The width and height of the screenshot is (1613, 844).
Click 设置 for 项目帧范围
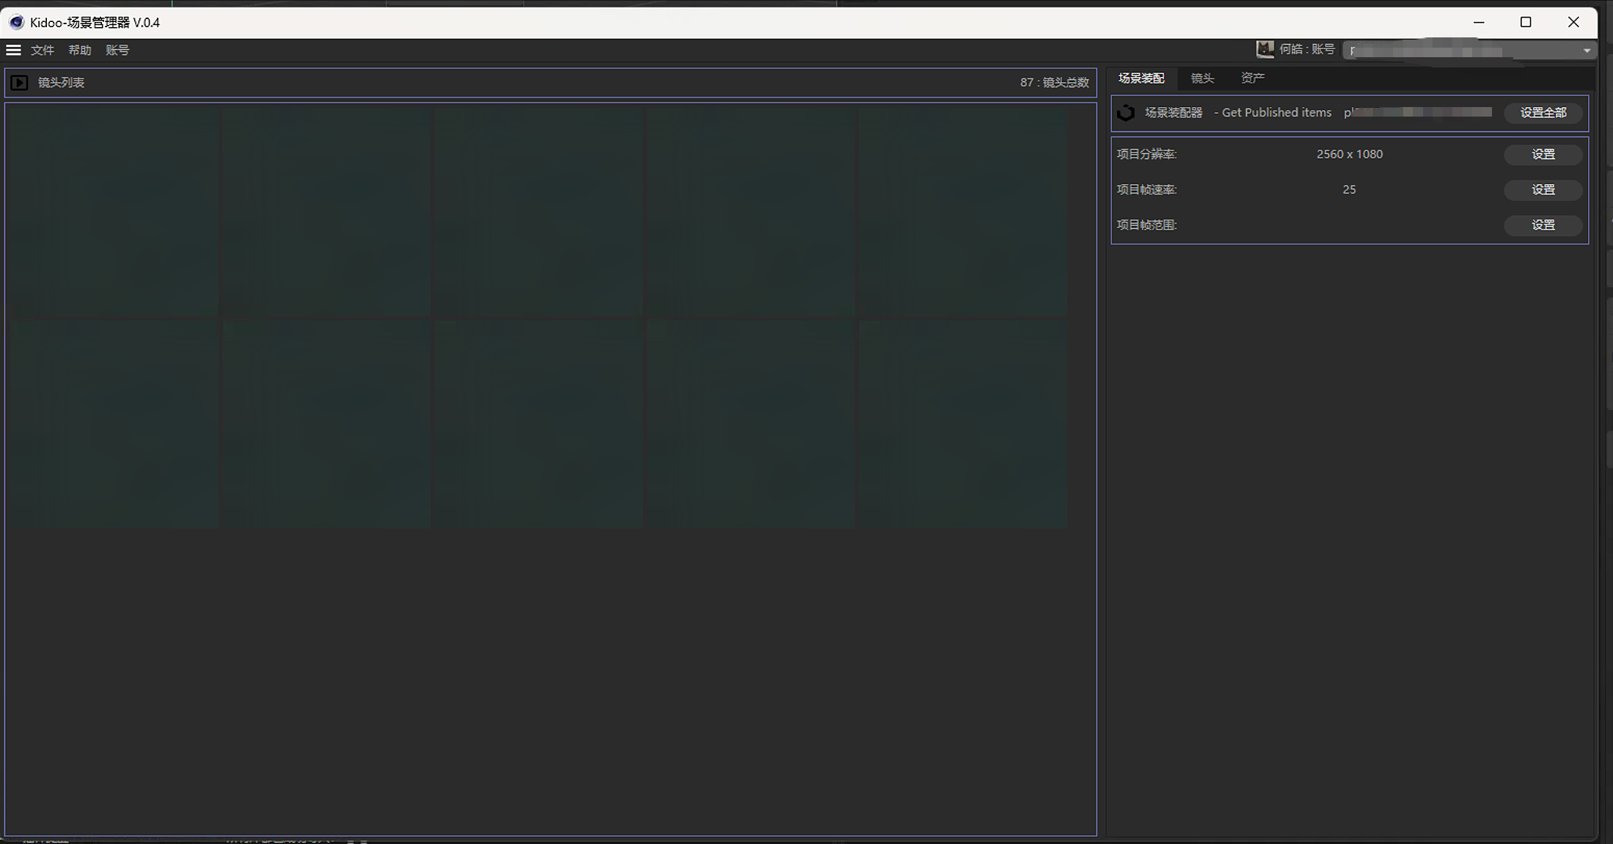1543,224
